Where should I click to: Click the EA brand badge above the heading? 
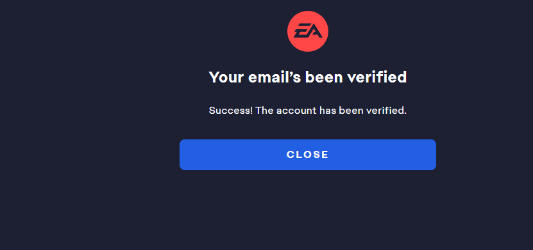click(x=308, y=31)
